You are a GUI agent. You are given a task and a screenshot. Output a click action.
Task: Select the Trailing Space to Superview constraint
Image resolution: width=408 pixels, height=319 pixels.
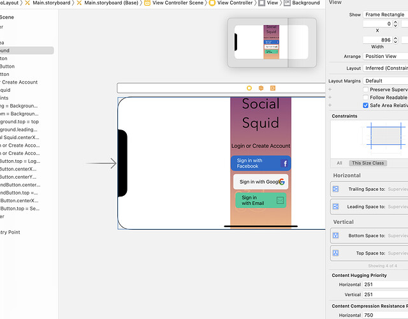coord(369,189)
